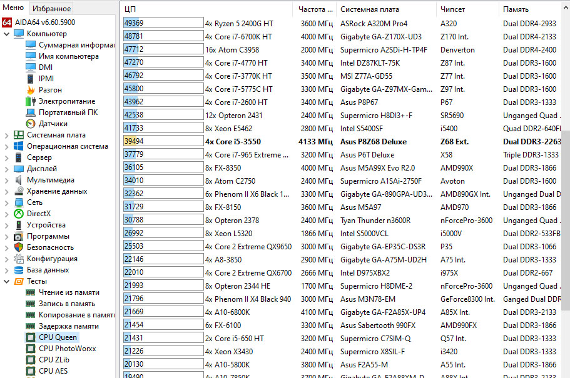Select the Конфигурация icon
Screen dimensions: 570x378
coord(19,259)
